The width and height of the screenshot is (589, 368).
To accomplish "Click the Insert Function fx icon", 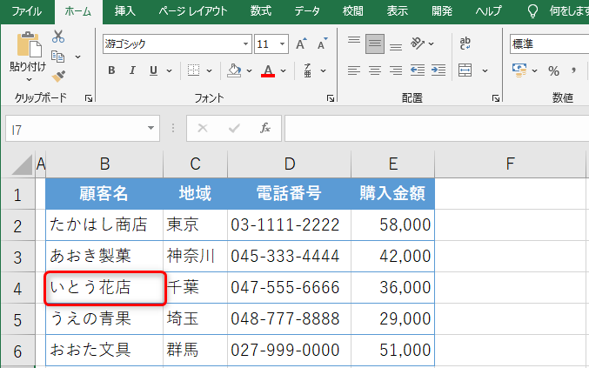I will click(x=265, y=128).
